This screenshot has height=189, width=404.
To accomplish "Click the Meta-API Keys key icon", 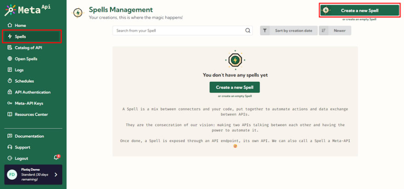I will [10, 103].
